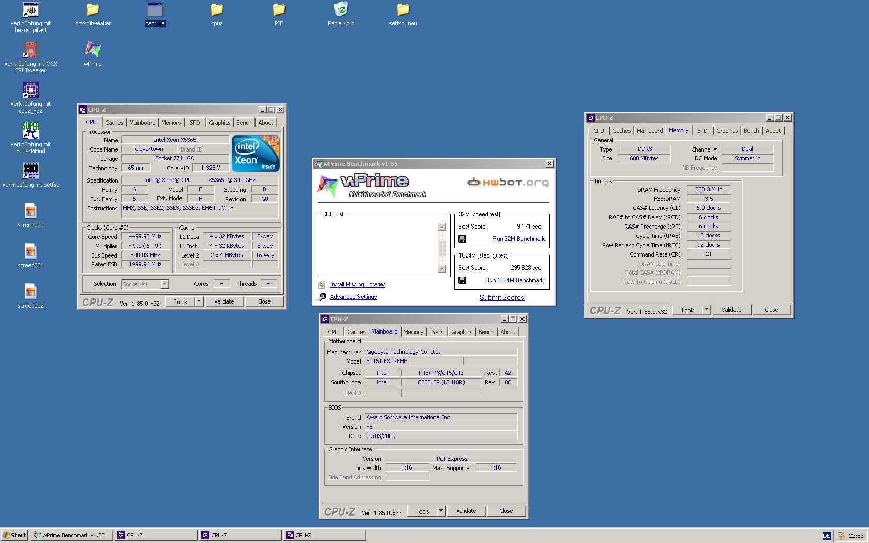Screen dimensions: 869x543
Task: Open the screen002 image file
Action: click(31, 292)
